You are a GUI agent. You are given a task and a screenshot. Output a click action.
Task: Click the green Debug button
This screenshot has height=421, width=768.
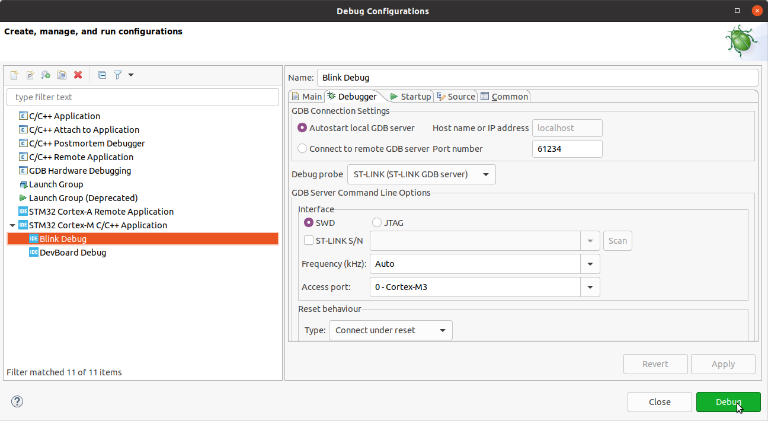tap(728, 402)
